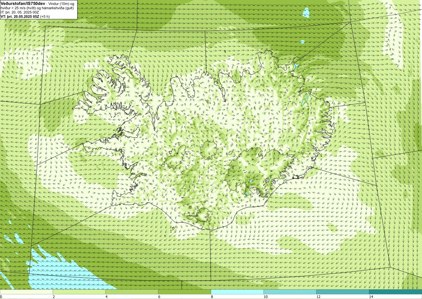Click the legend label '8'

point(212,297)
